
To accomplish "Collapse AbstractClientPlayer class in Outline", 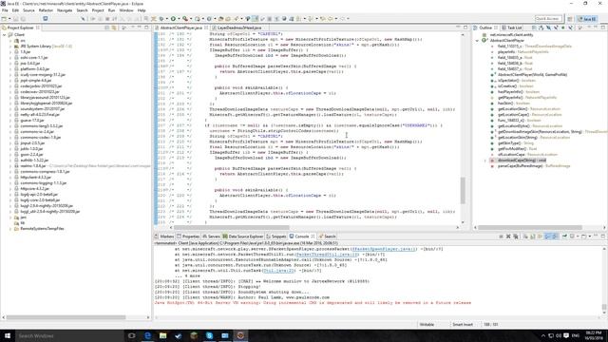I will (477, 40).
